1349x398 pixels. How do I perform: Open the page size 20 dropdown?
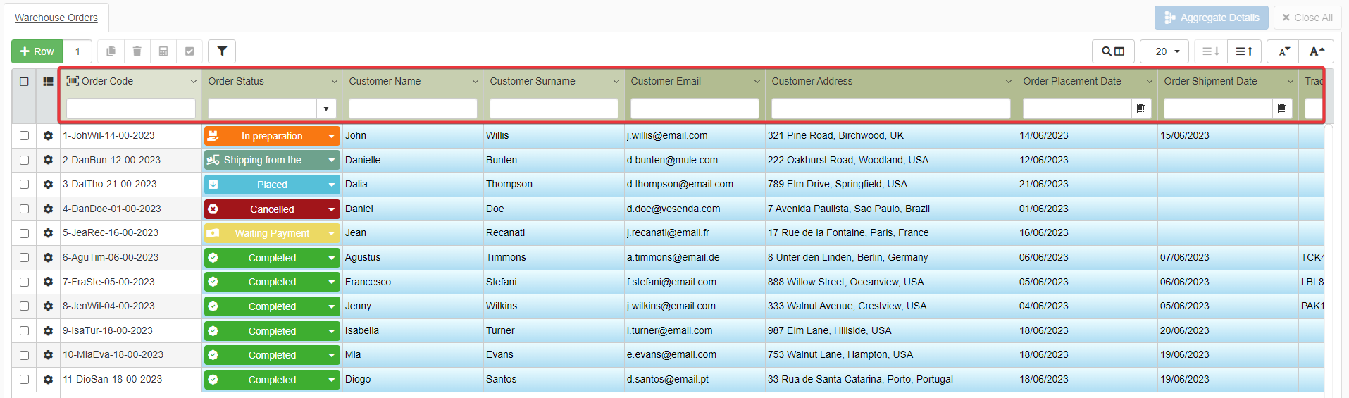click(1167, 51)
